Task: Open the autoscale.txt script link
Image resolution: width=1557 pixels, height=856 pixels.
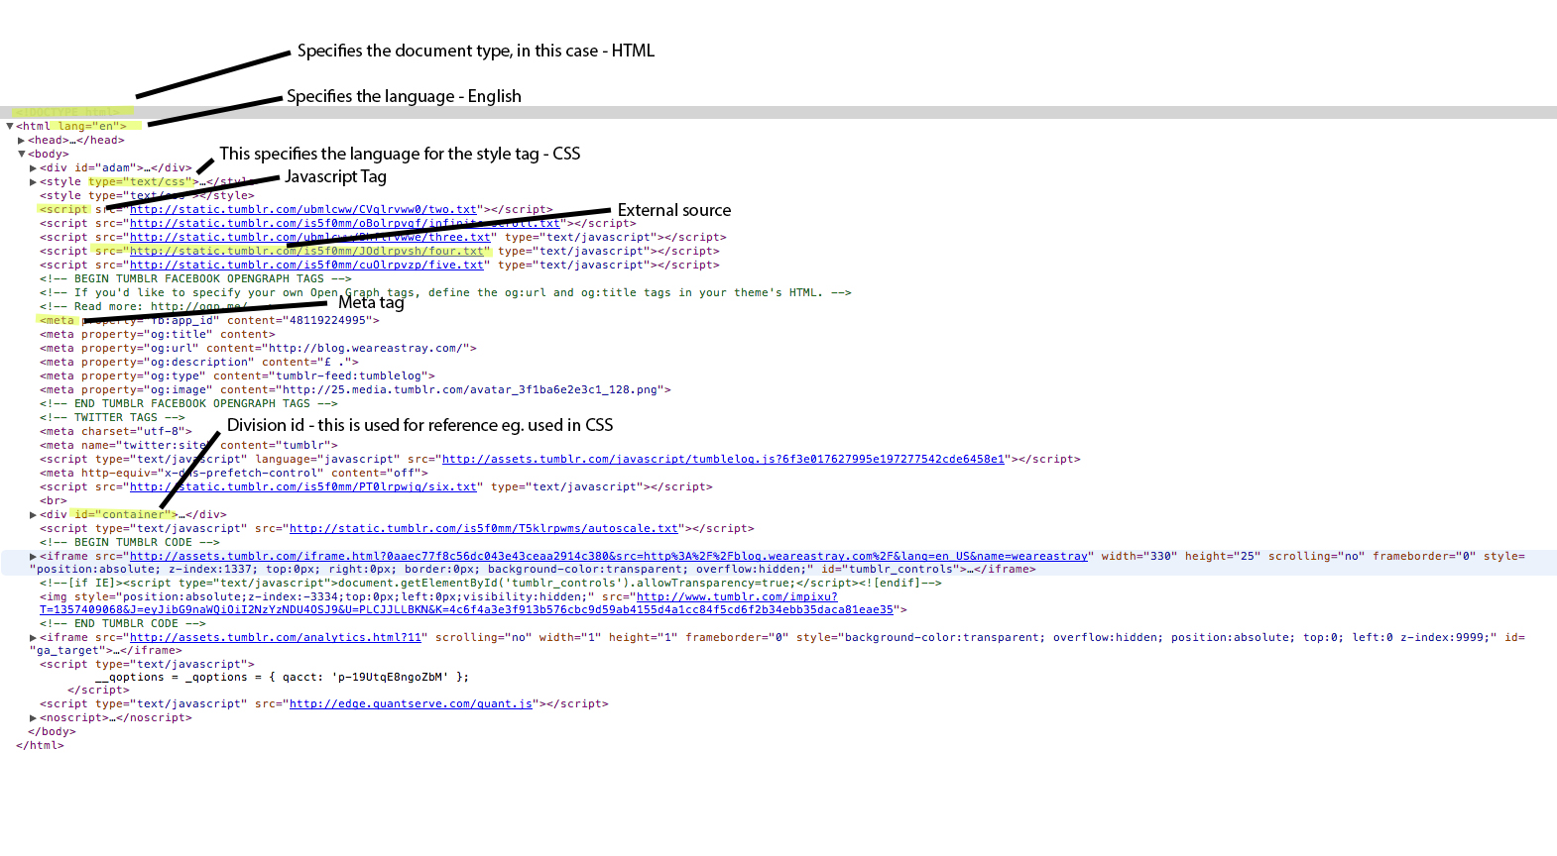Action: (484, 528)
